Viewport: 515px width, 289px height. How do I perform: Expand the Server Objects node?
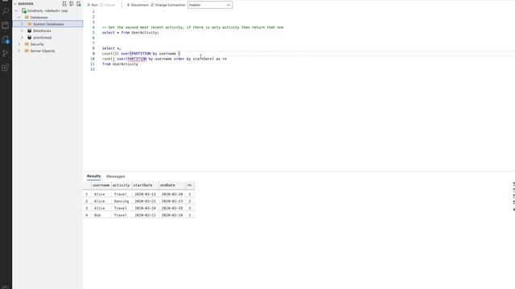(19, 51)
